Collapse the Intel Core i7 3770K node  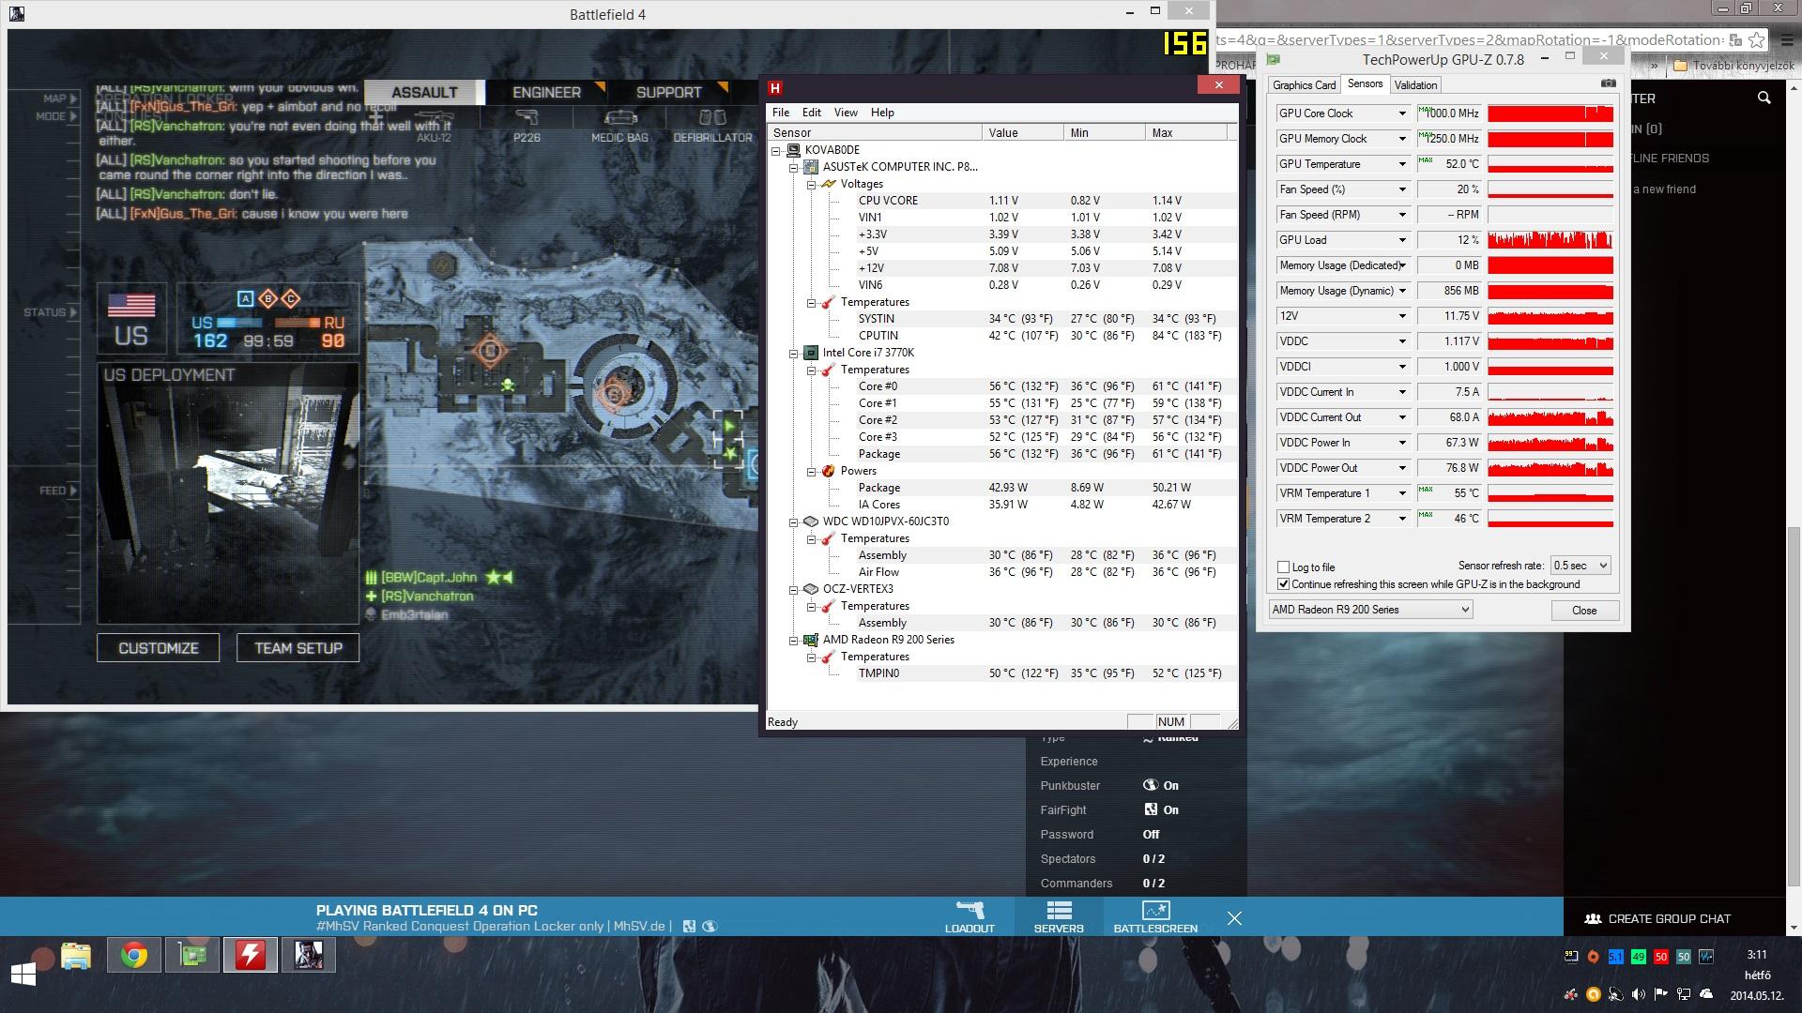tap(794, 354)
